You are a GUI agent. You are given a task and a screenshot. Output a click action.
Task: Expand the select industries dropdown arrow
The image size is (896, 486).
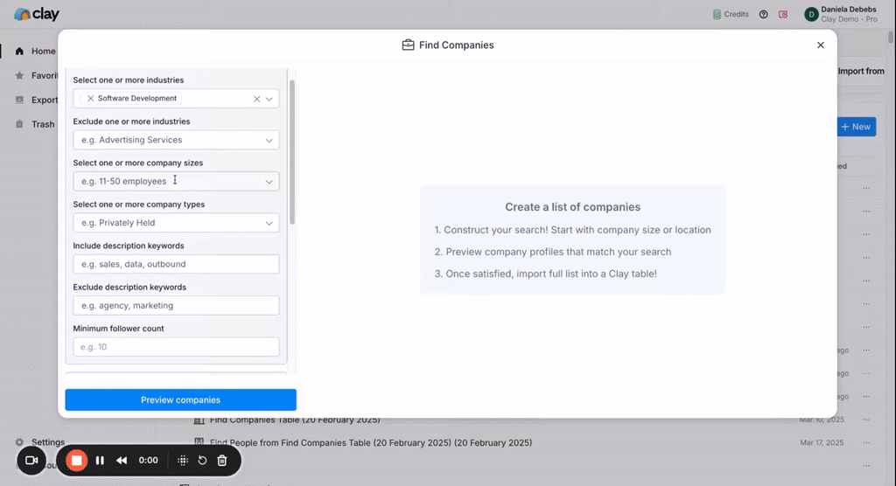pyautogui.click(x=269, y=99)
